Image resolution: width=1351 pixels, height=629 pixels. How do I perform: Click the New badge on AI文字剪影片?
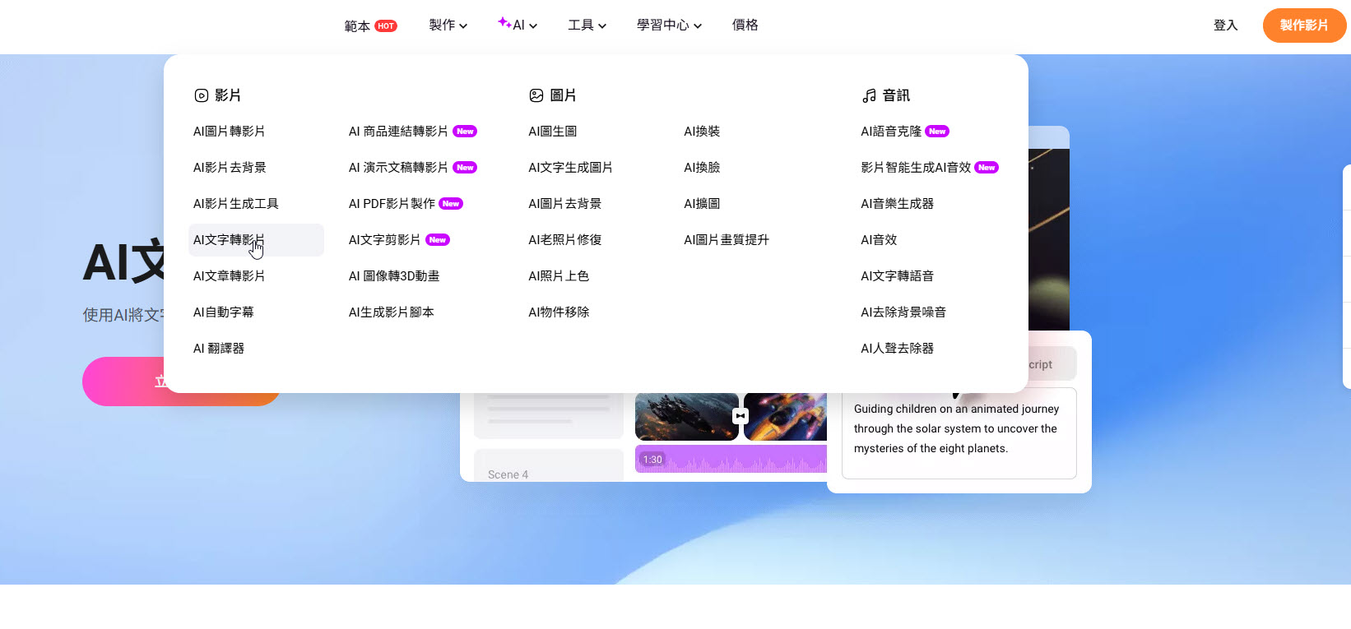pos(438,240)
